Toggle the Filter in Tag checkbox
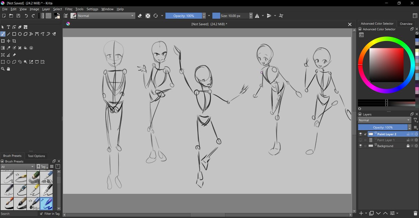This screenshot has width=419, height=218. (42, 214)
